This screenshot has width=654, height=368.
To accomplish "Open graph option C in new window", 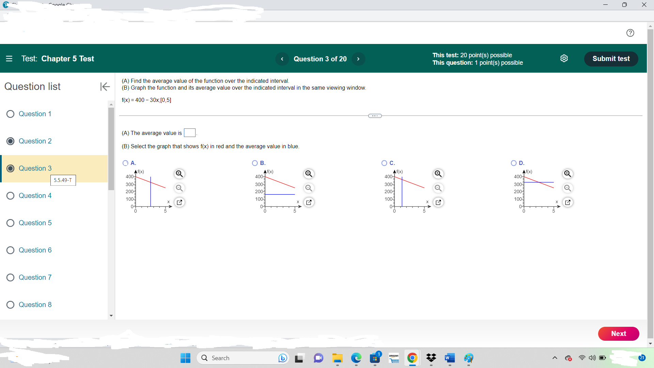I will pyautogui.click(x=438, y=202).
